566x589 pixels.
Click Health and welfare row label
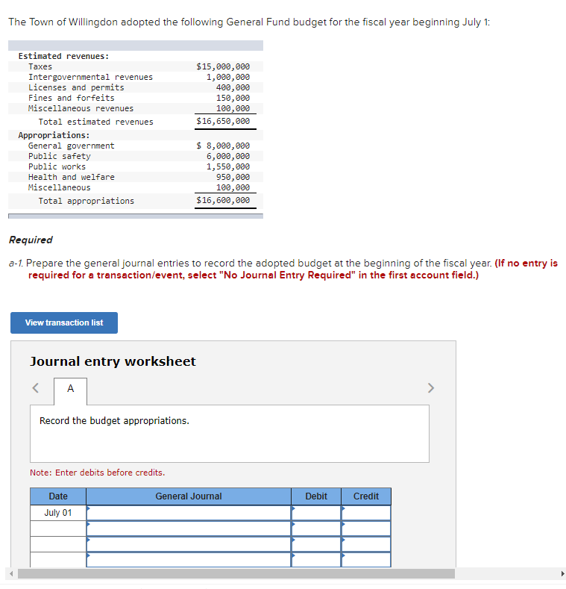point(72,178)
